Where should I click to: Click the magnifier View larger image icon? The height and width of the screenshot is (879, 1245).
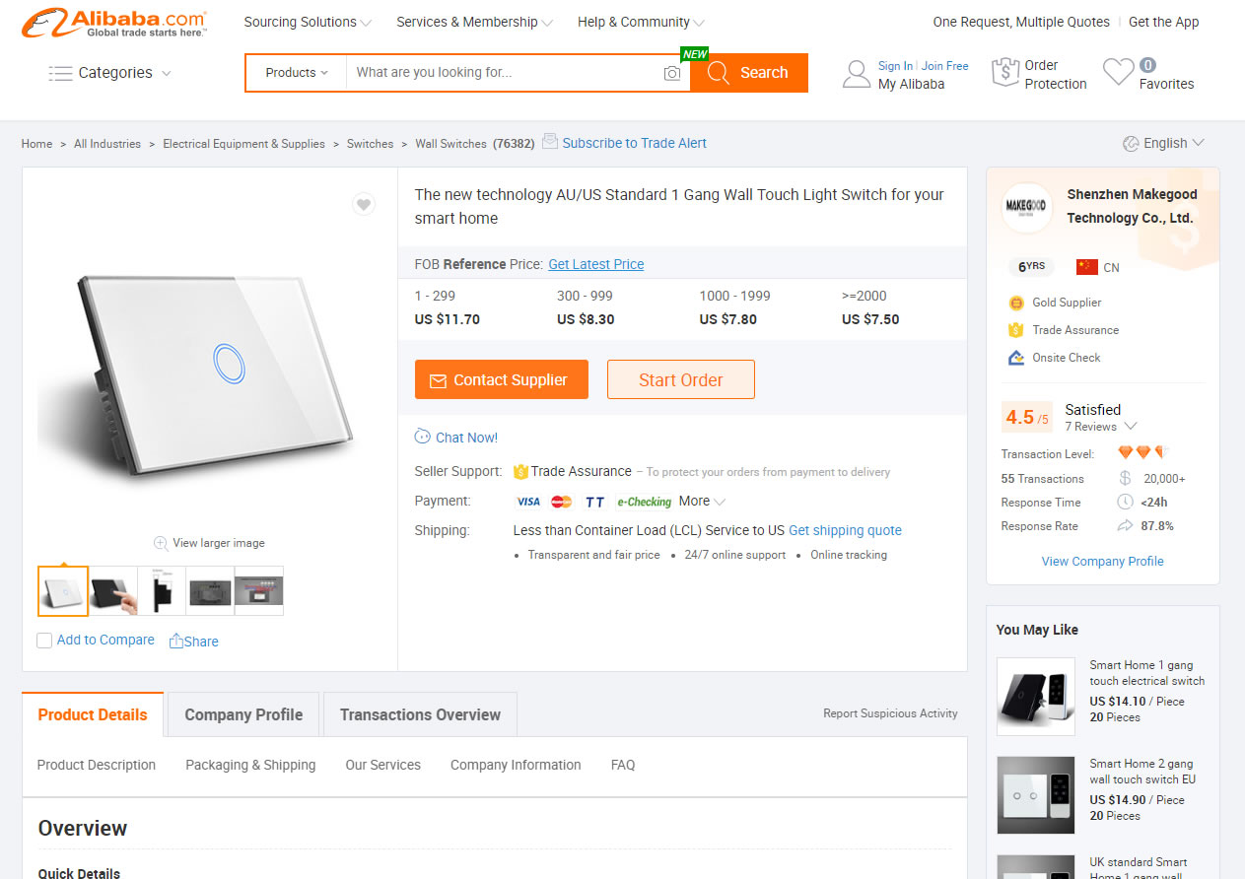[161, 543]
